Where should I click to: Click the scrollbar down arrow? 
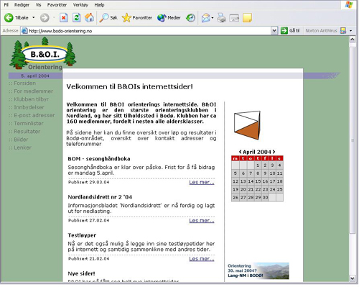(x=353, y=278)
